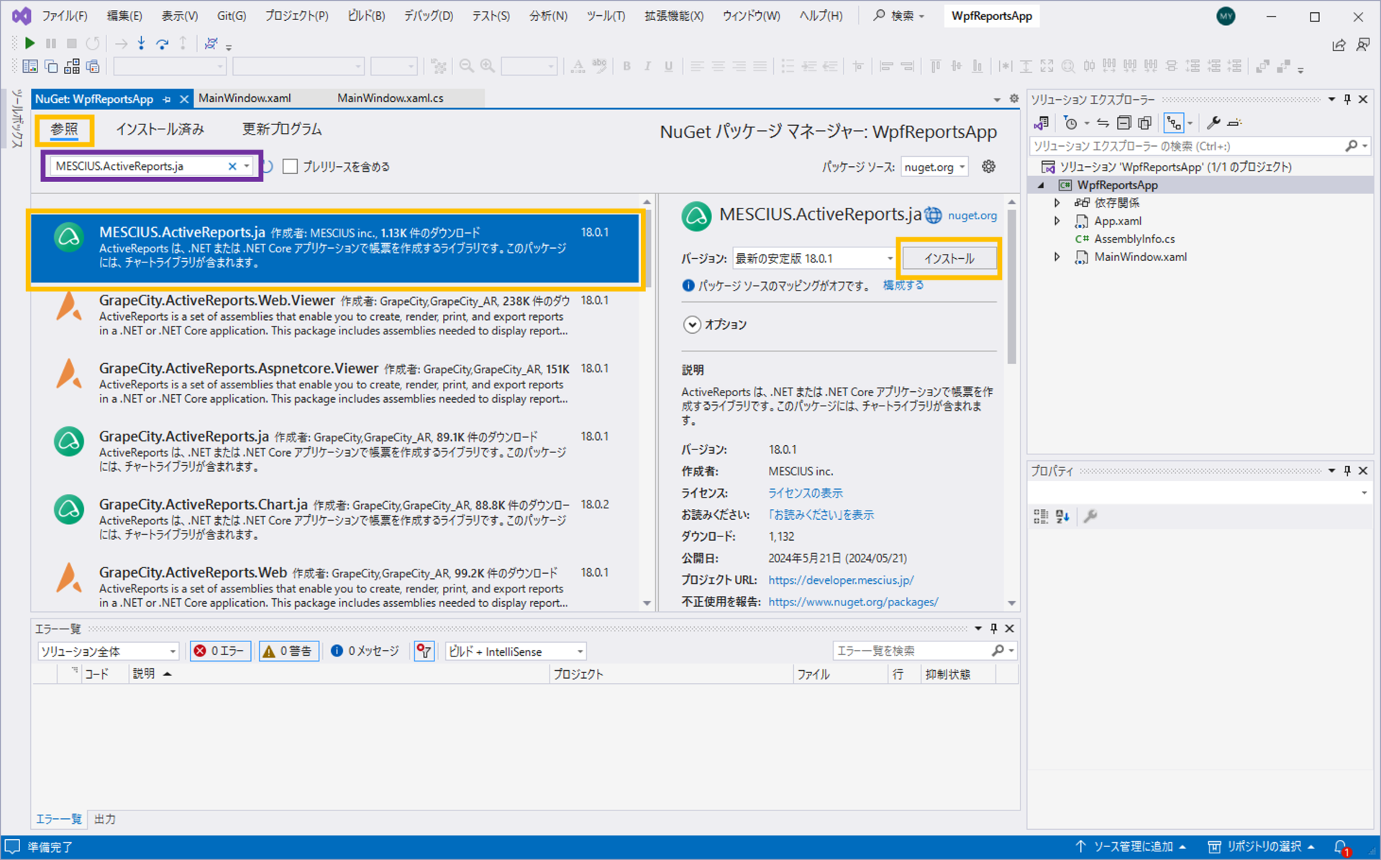Switch to the Updates tab in NuGet
1381x860 pixels.
pos(282,129)
